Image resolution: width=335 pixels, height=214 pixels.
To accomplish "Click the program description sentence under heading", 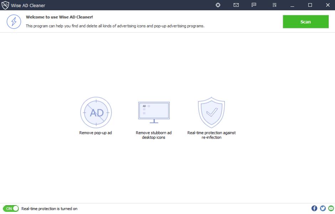I will pyautogui.click(x=115, y=26).
